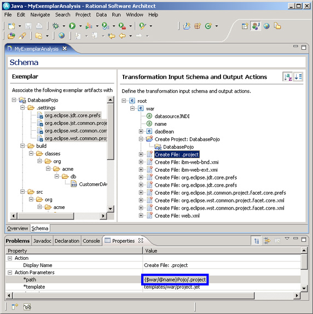
Task: Close the Properties view tab
Action: pyautogui.click(x=141, y=241)
